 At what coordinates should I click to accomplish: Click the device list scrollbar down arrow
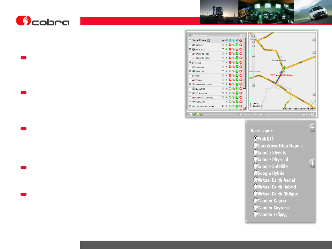244,108
